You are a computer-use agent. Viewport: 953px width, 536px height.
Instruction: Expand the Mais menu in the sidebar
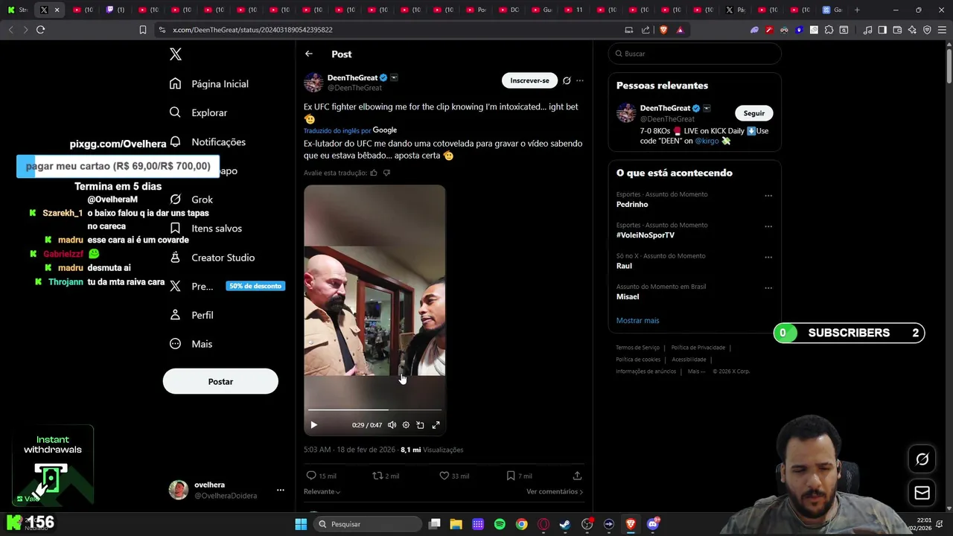point(191,344)
